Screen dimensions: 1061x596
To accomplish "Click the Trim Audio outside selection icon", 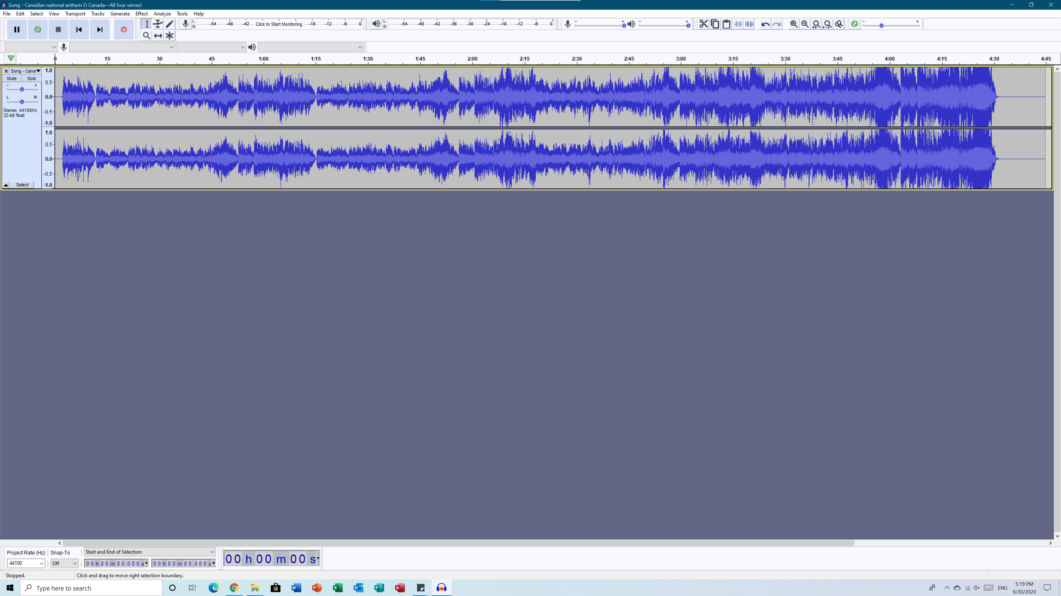I will 738,24.
